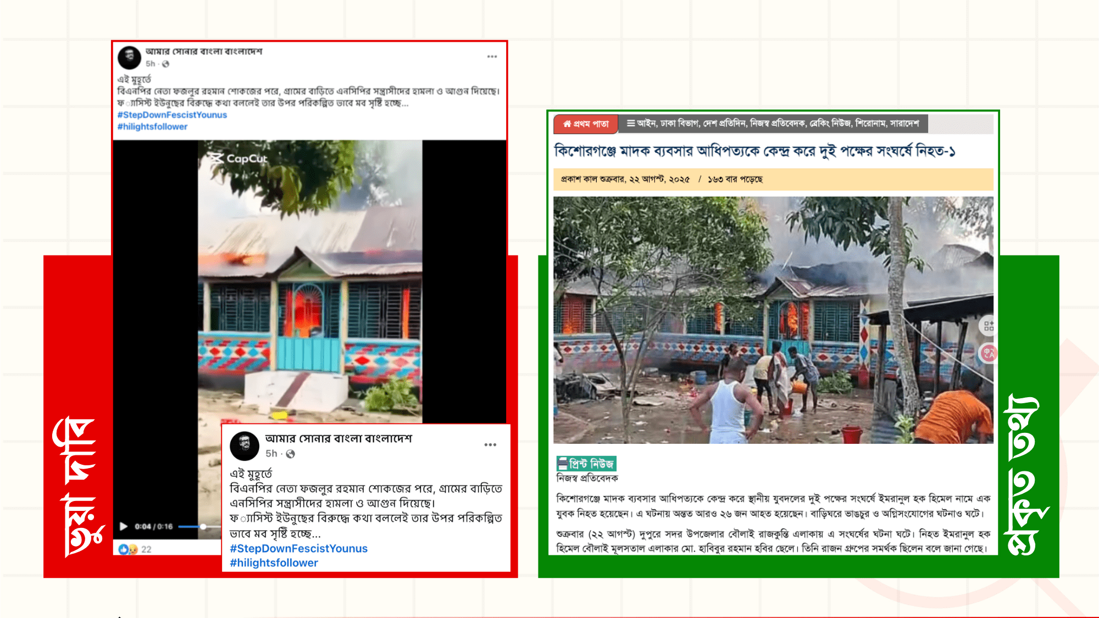This screenshot has width=1099, height=618.
Task: Click the কিশোরগঞ্জে মাদক ব্যবসার headline
Action: pyautogui.click(x=754, y=151)
